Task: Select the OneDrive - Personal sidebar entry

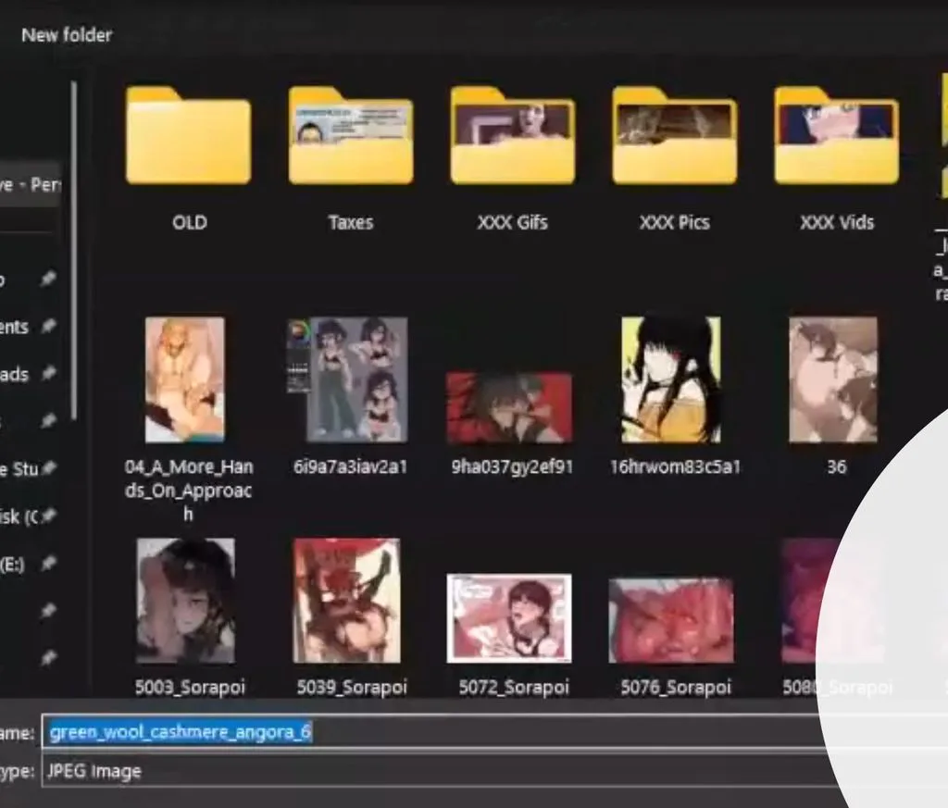Action: (x=30, y=184)
